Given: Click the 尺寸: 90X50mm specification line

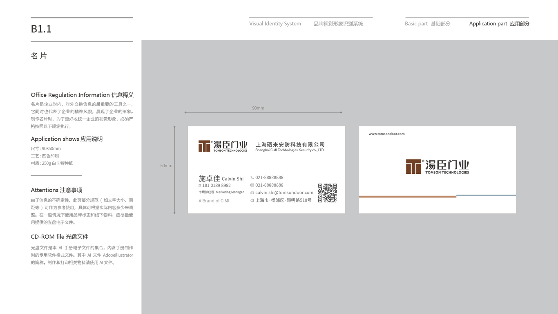Looking at the screenshot, I should coord(46,148).
